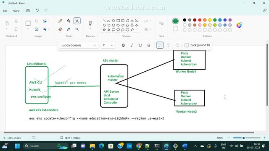269x151 pixels.
Task: Select the Pencil tool
Action: 60,21
